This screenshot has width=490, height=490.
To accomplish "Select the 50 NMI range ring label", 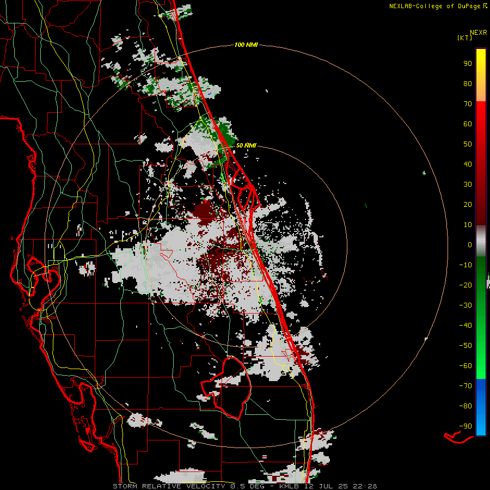I will (246, 145).
